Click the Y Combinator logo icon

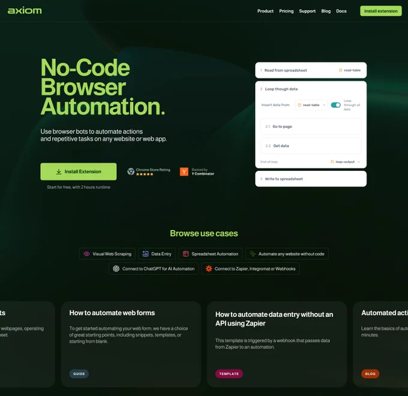[184, 171]
